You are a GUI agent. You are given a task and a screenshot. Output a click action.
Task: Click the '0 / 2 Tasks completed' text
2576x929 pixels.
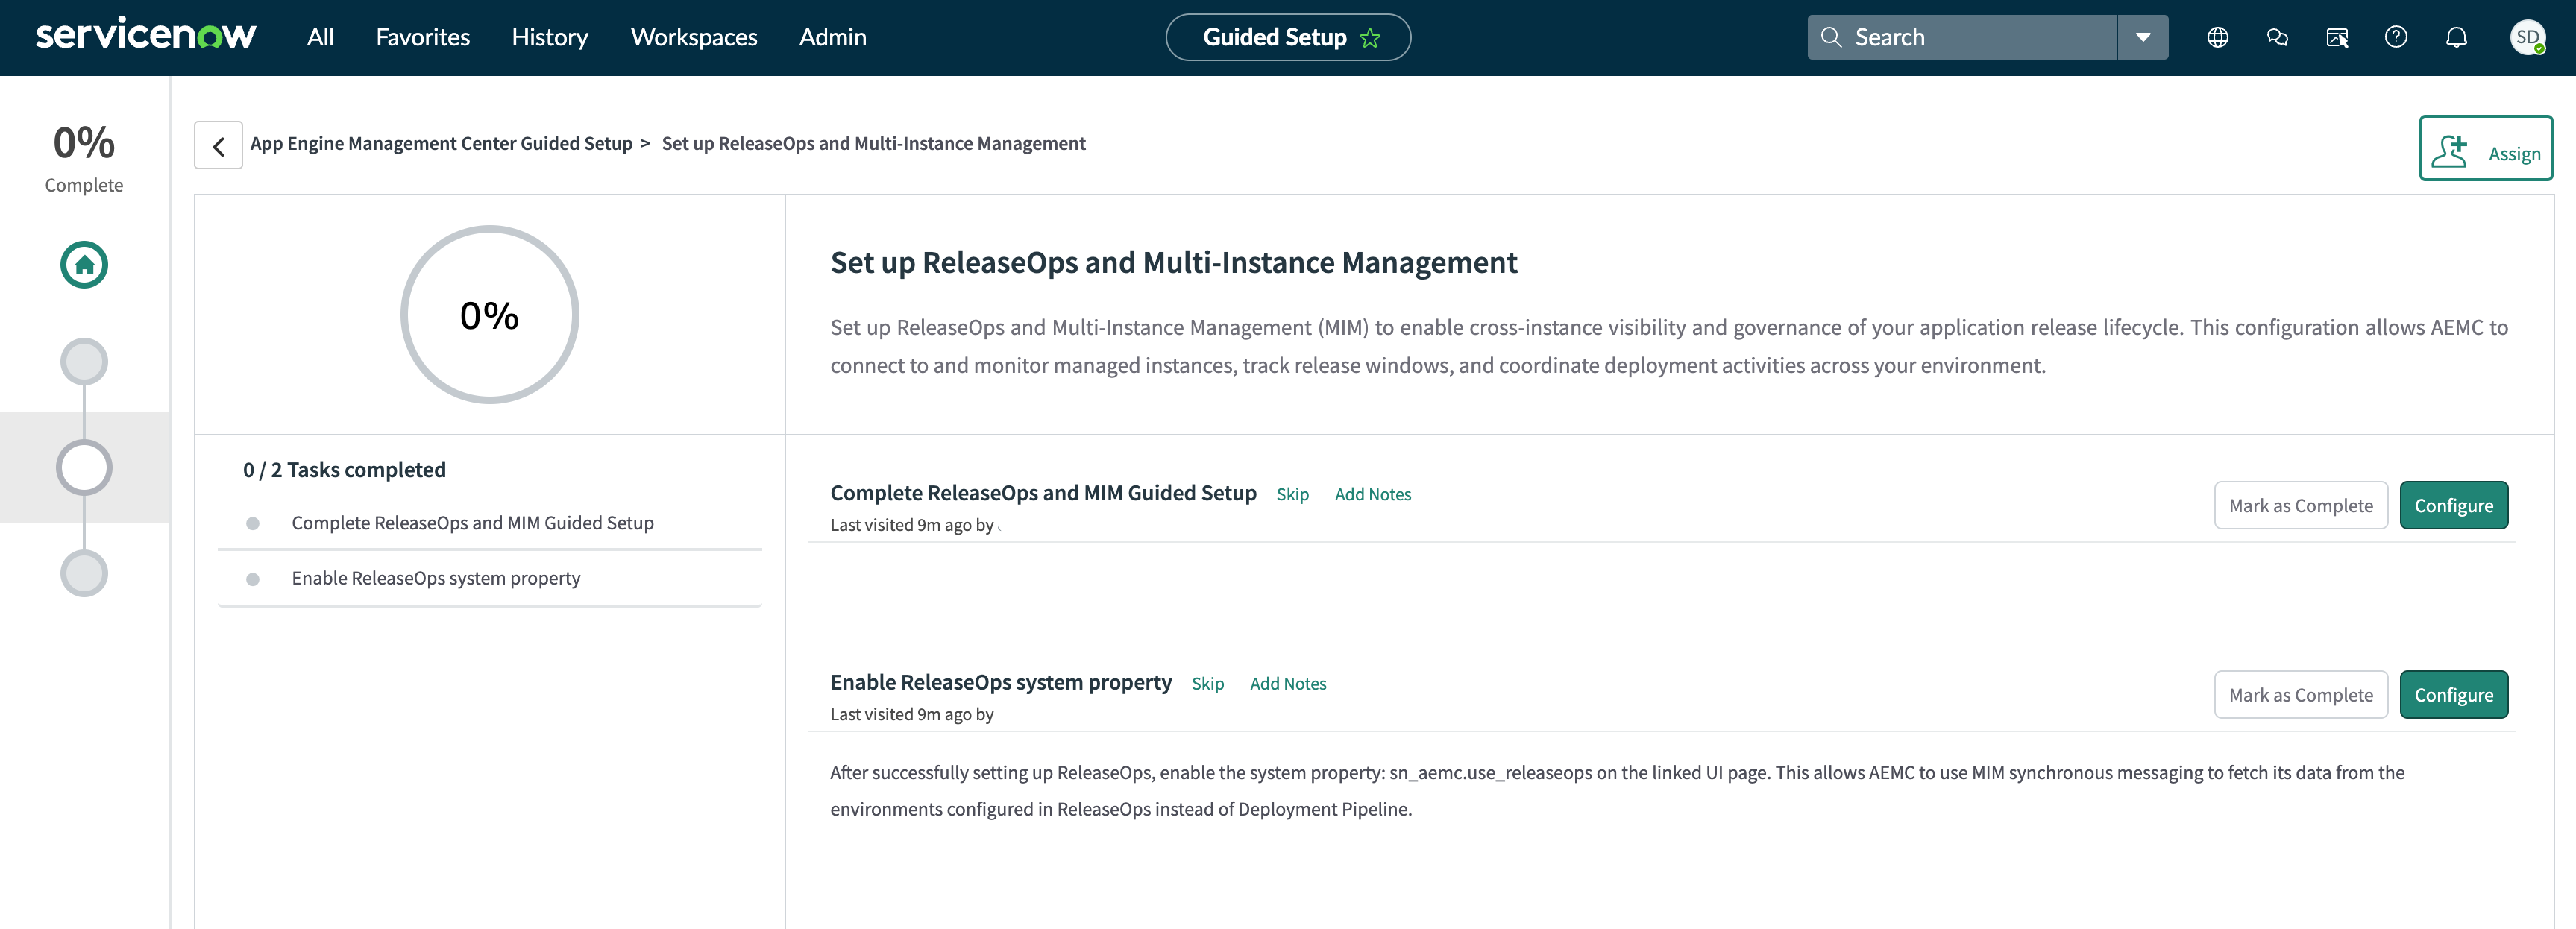tap(344, 470)
